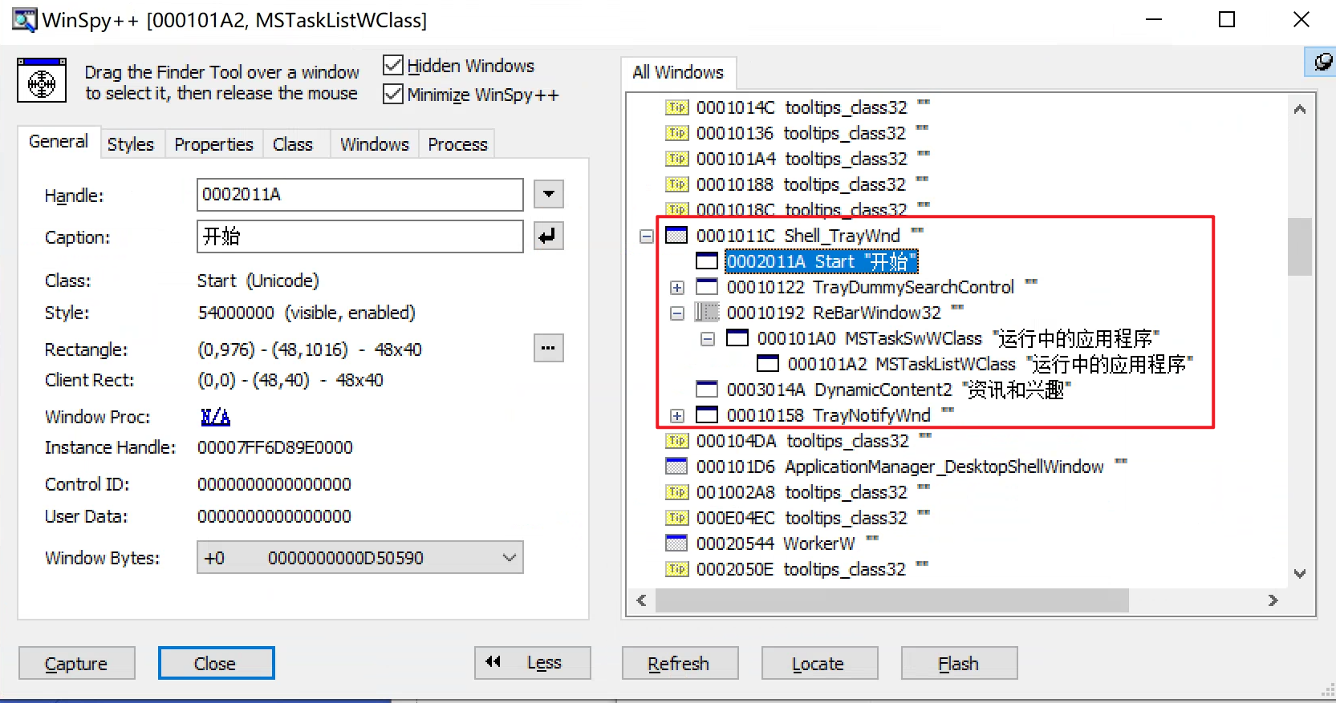Click the scroll down arrow of window list

click(1300, 573)
